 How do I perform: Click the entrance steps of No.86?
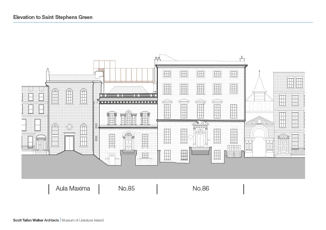click(200, 151)
